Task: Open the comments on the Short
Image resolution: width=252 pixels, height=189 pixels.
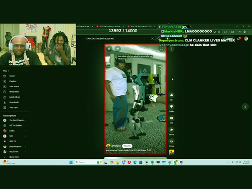Action: point(171,118)
